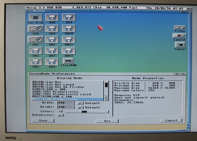This screenshot has width=197, height=141.
Task: Open the DH4 disk icon
Action: click(52, 18)
